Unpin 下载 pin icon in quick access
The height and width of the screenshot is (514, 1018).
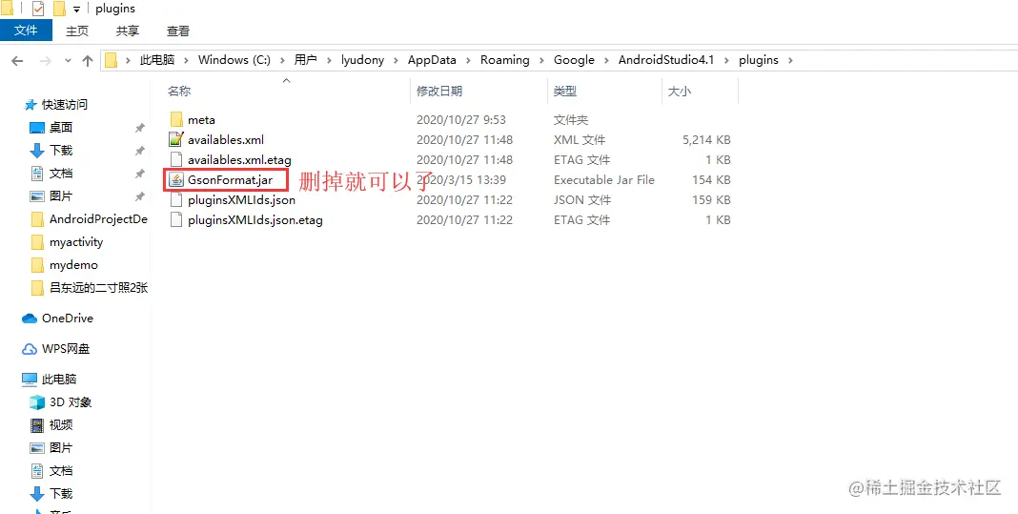tap(139, 151)
